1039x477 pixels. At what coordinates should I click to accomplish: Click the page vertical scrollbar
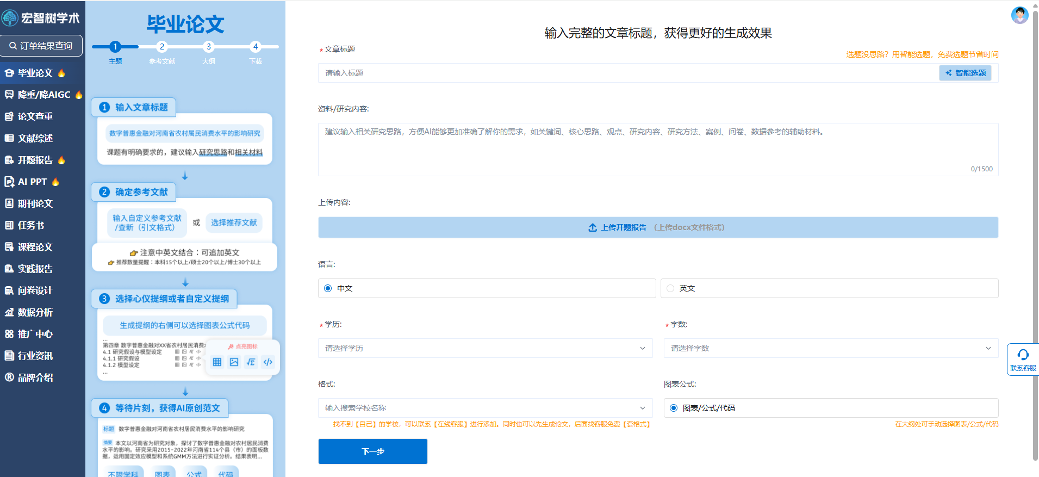pyautogui.click(x=1035, y=234)
